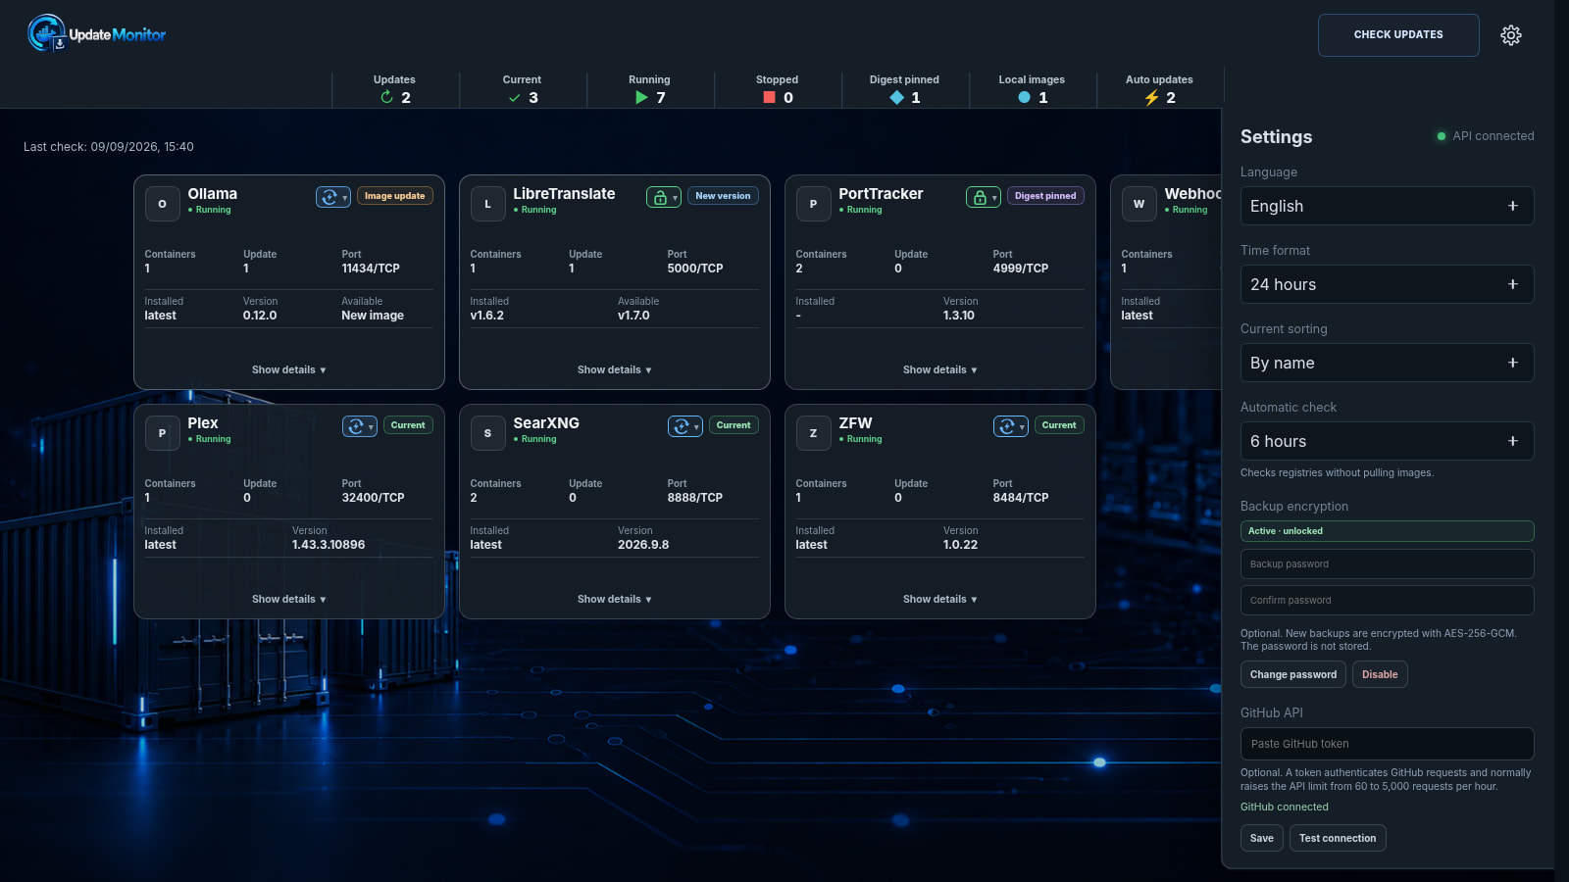The image size is (1569, 882).
Task: Click the ZFW letter avatar
Action: click(814, 433)
